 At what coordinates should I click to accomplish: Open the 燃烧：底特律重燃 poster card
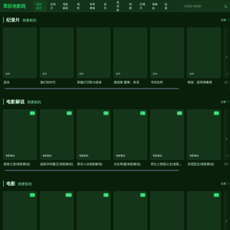coord(204,53)
